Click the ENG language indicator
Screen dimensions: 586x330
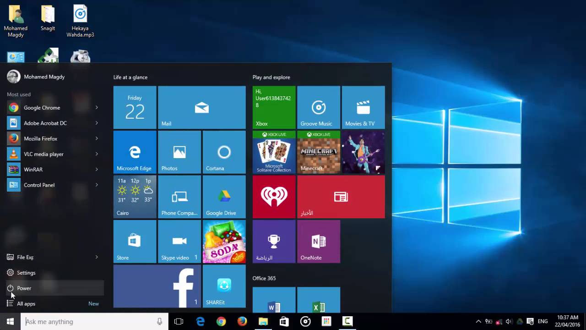pos(543,321)
